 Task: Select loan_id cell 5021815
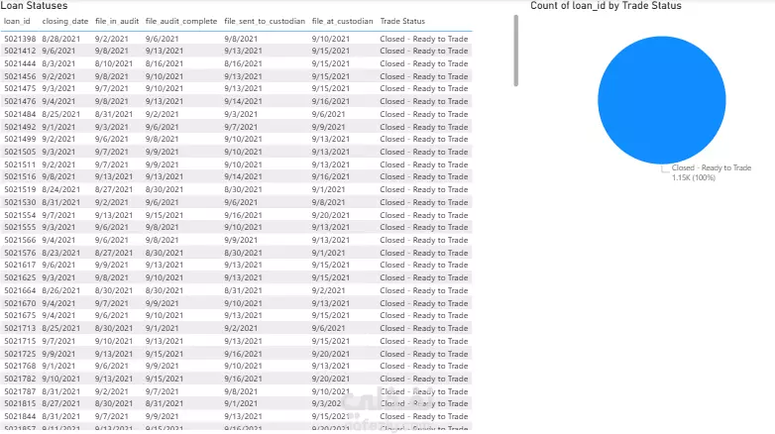click(x=20, y=403)
